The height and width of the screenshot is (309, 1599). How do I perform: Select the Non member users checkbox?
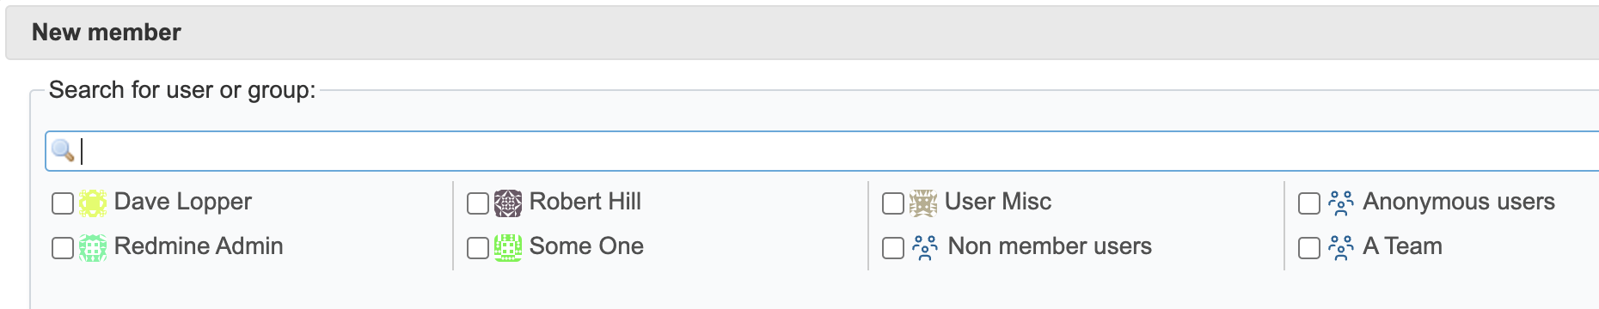[893, 248]
